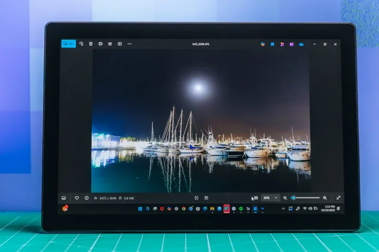Click the pink and orange app icon in the toolbar

click(x=282, y=44)
